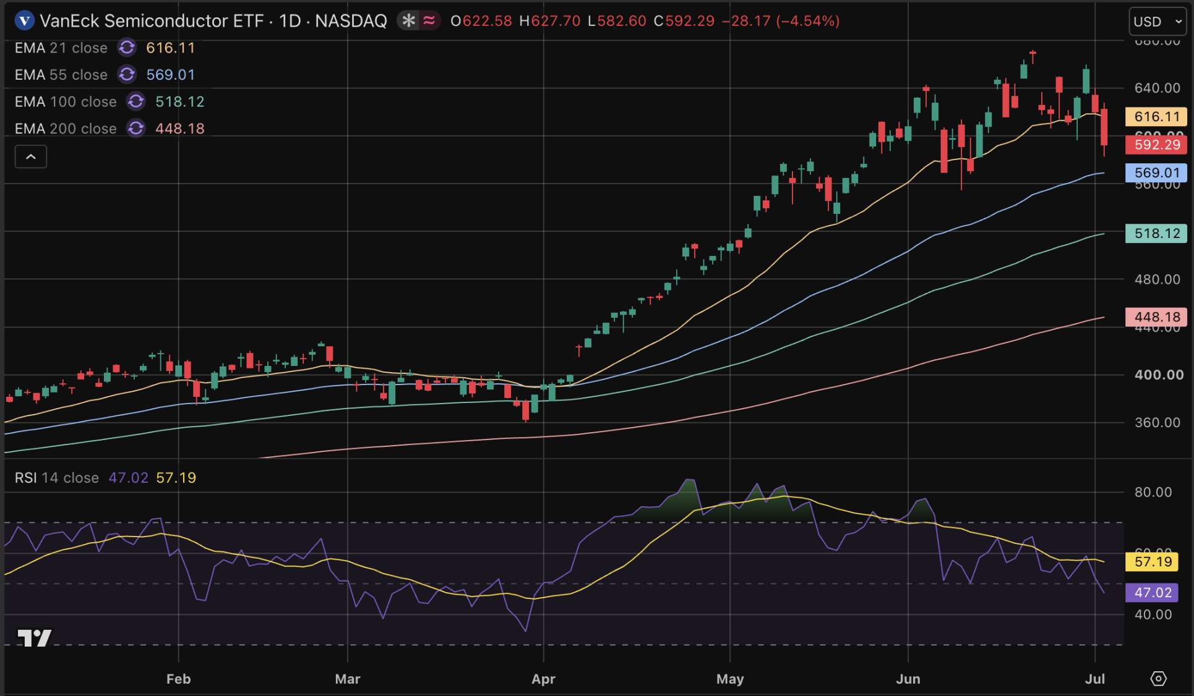Click the 640.00 price scale level

(x=1157, y=88)
